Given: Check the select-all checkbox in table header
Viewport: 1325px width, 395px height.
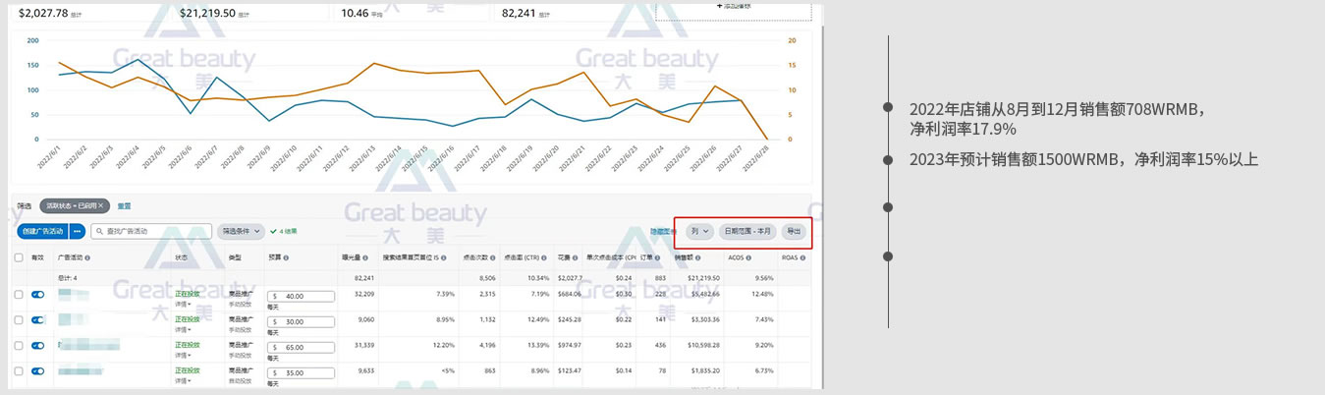Looking at the screenshot, I should (x=19, y=258).
